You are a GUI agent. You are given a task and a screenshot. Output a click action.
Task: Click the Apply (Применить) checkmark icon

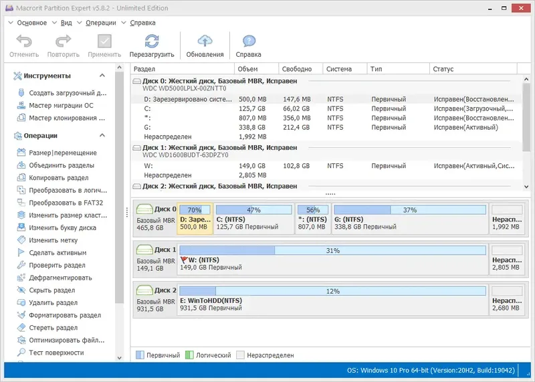[104, 41]
